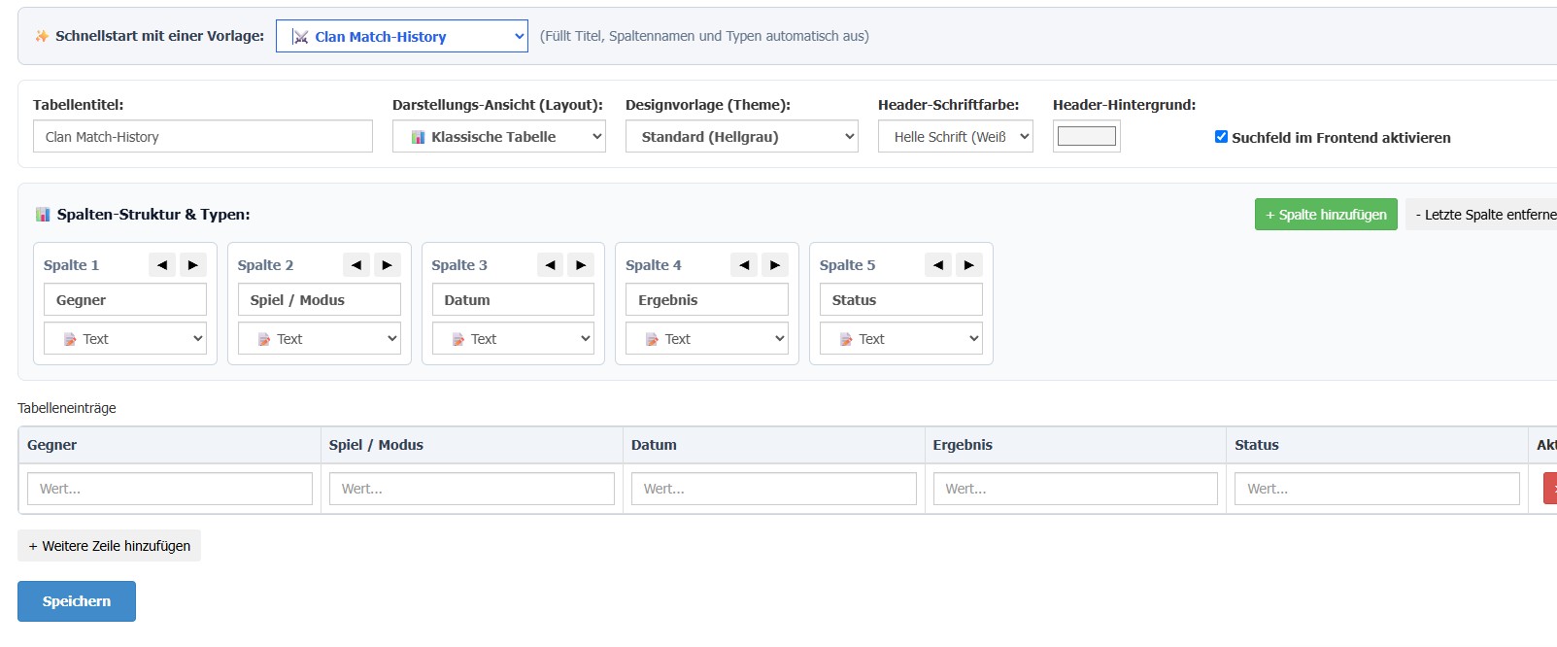Toggle Suchfeld im Frontend aktivieren checkbox

1221,137
